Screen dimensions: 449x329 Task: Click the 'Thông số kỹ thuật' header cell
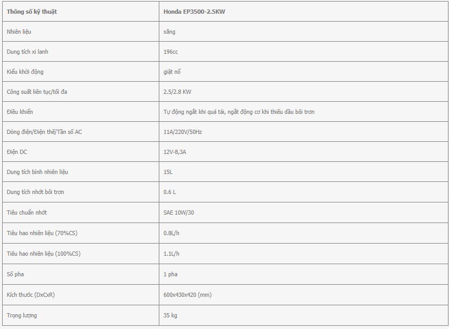[81, 12]
